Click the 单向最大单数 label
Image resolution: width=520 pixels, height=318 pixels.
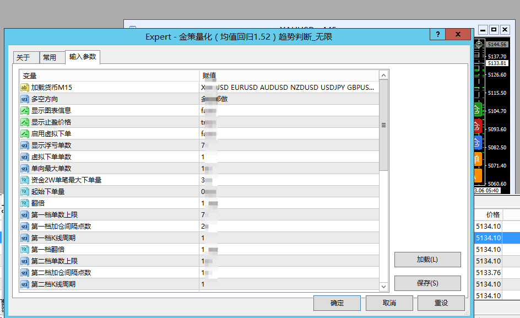tap(51, 169)
